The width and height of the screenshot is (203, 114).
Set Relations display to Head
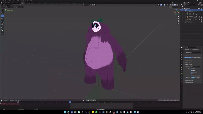198,78
